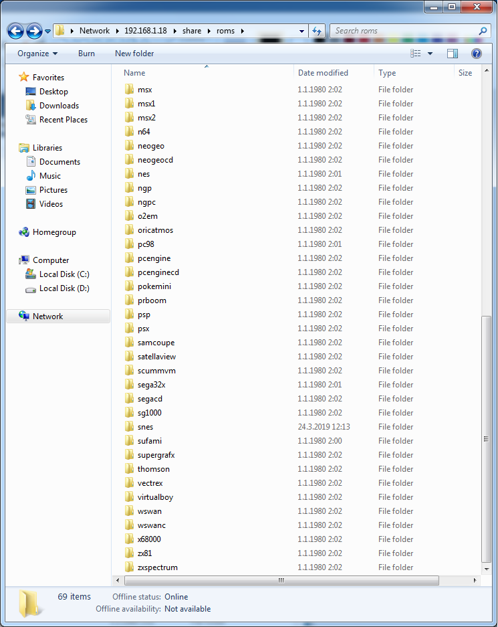Select the psx folder icon
The width and height of the screenshot is (498, 627).
pyautogui.click(x=129, y=329)
